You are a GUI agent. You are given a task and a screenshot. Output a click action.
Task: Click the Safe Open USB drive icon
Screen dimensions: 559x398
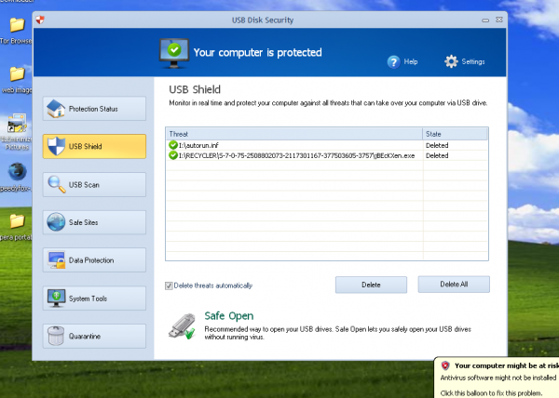click(x=183, y=325)
